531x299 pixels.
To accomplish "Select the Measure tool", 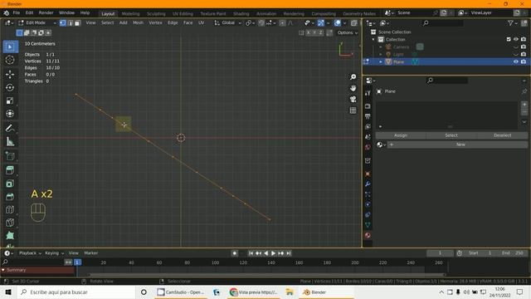I will 10,141.
